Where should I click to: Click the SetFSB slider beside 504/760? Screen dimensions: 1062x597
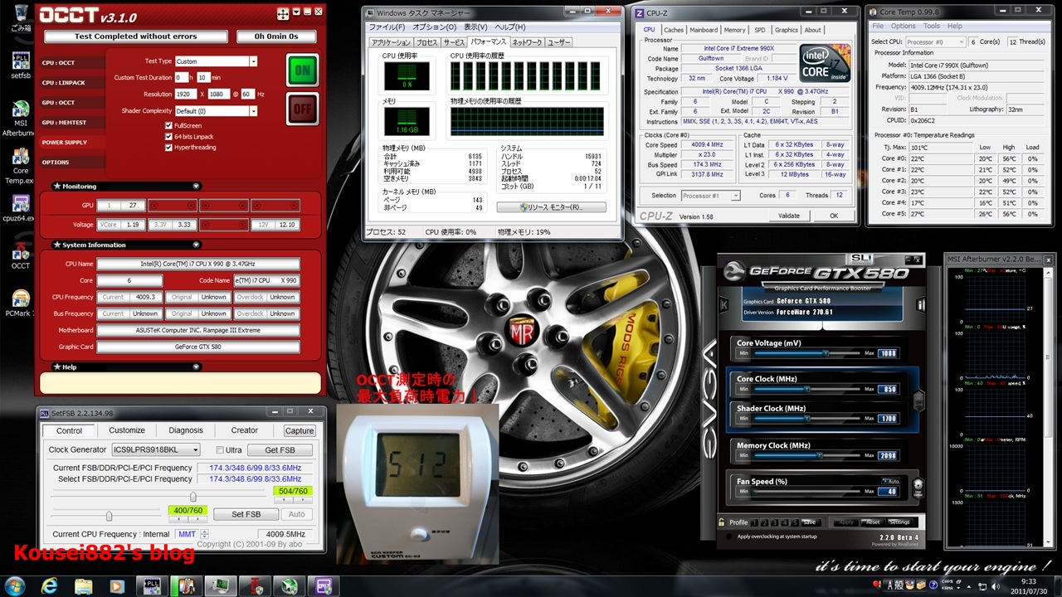pyautogui.click(x=159, y=497)
